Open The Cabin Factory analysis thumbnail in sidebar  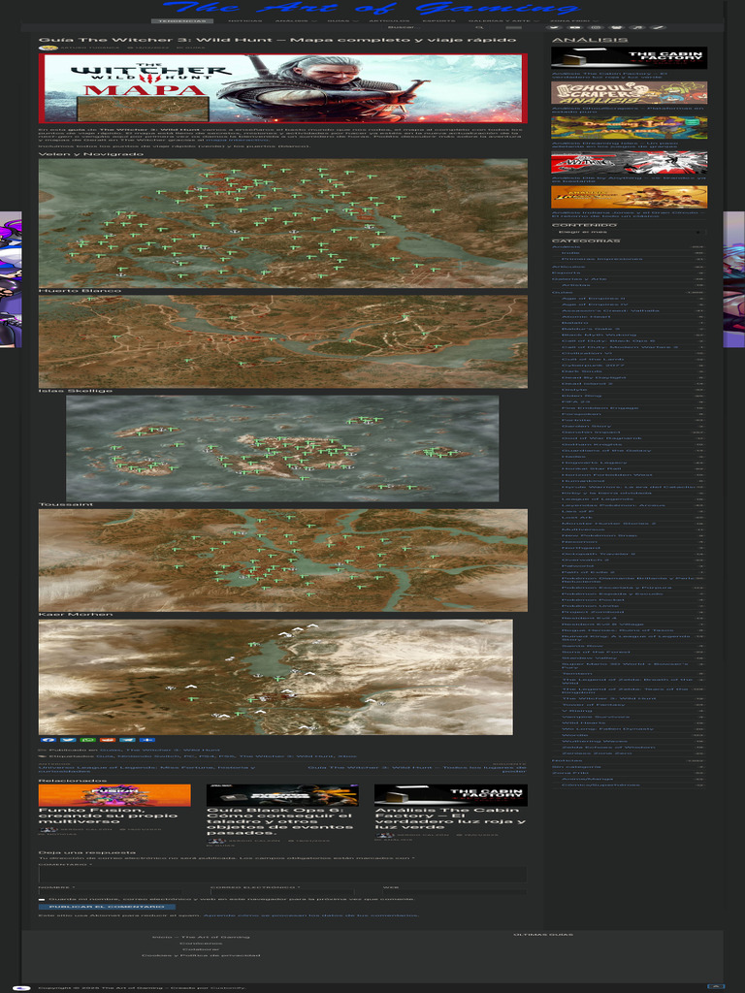click(629, 58)
